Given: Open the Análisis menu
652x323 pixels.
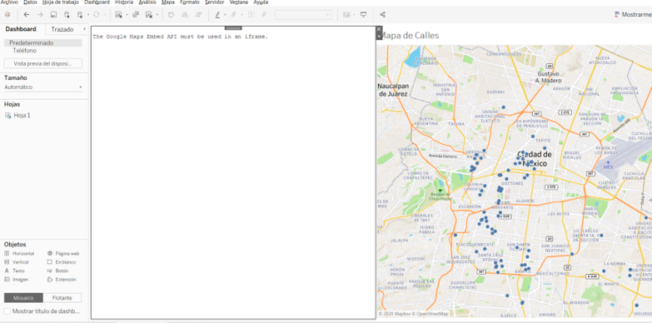Looking at the screenshot, I should 147,2.
